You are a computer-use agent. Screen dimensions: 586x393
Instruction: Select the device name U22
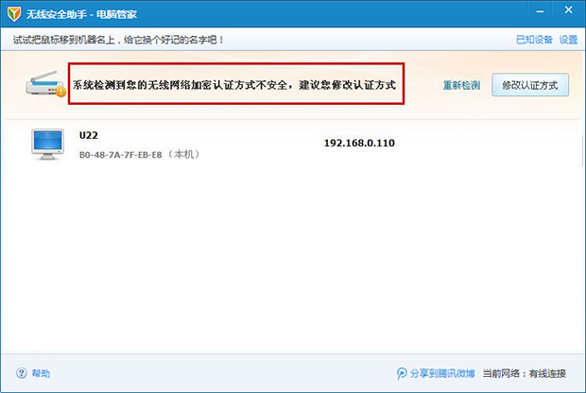click(89, 135)
